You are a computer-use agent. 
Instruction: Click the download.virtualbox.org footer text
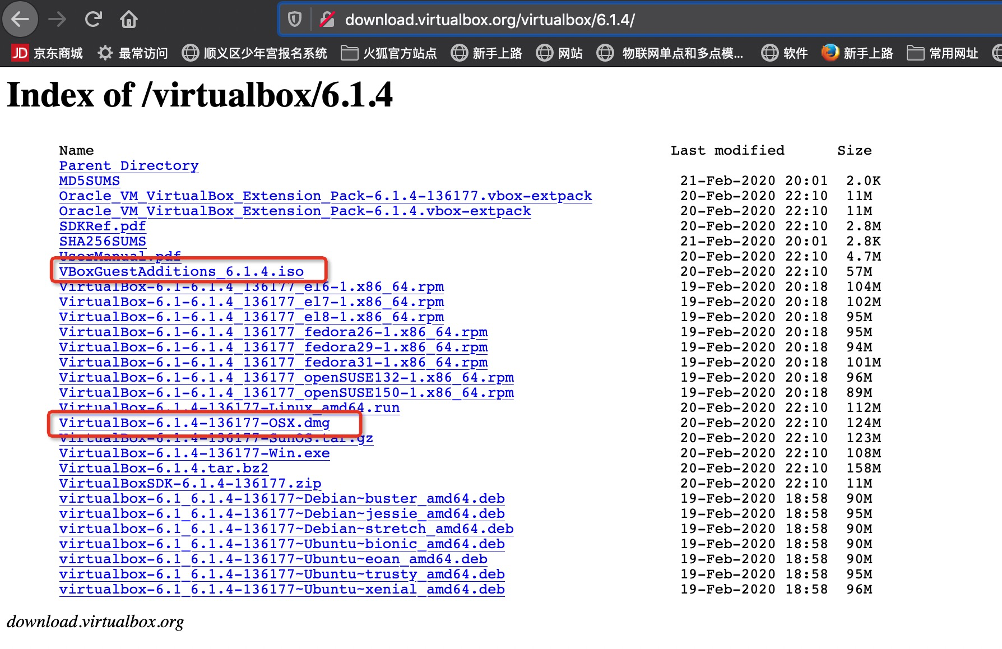pyautogui.click(x=95, y=622)
